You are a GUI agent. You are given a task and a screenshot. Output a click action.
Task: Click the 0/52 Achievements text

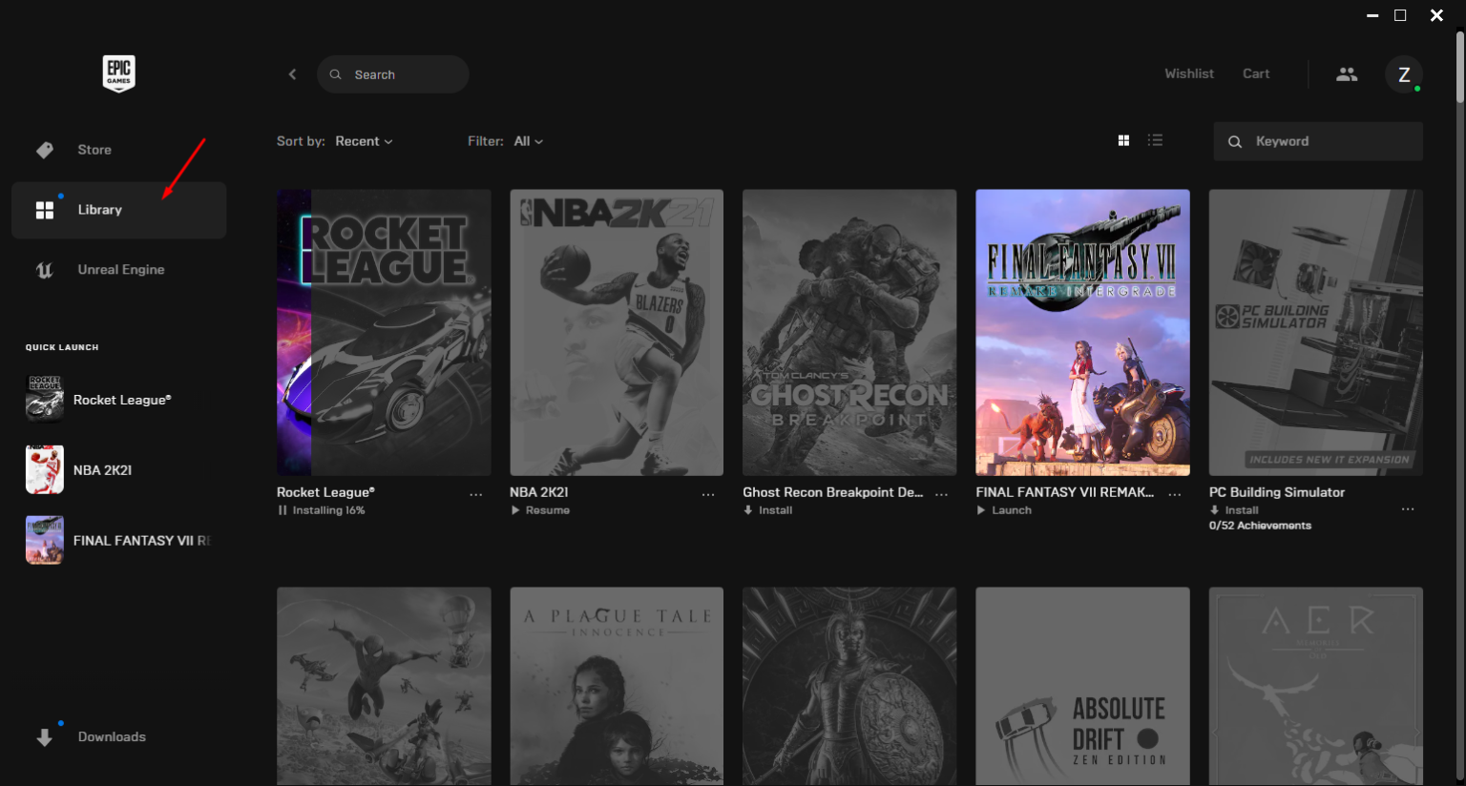coord(1260,526)
